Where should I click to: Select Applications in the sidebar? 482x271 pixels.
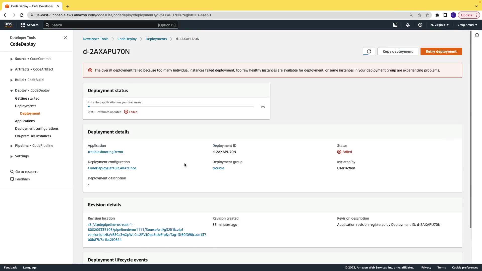point(25,121)
